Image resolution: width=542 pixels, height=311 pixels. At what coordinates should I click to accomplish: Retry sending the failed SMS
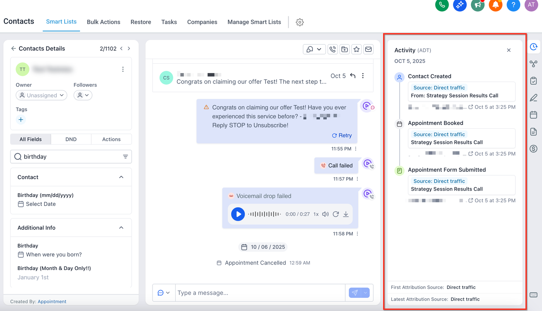tap(342, 135)
